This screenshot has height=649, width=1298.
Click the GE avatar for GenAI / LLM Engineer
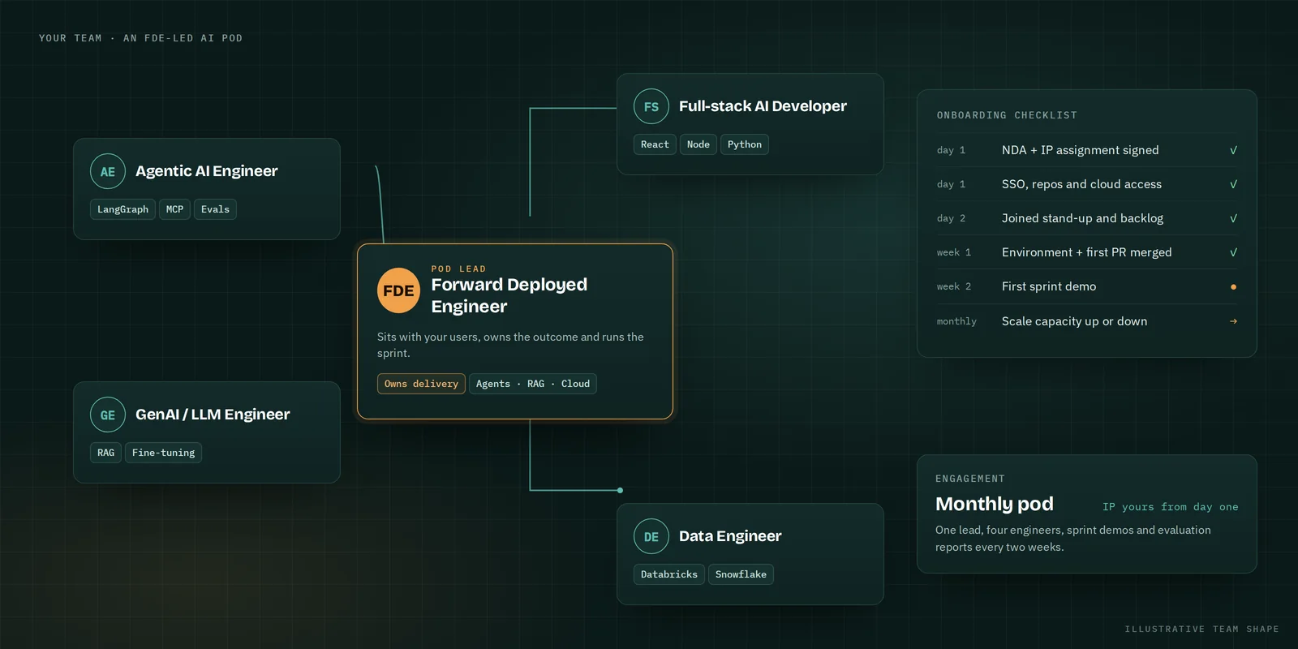tap(108, 415)
